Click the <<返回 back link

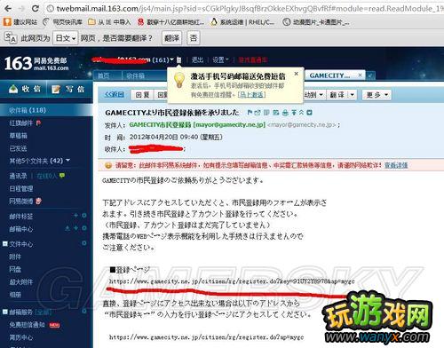[x=115, y=95]
